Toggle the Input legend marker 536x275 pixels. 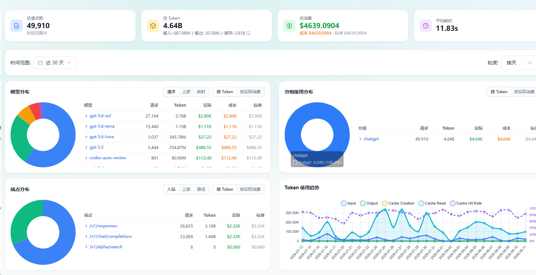click(344, 203)
